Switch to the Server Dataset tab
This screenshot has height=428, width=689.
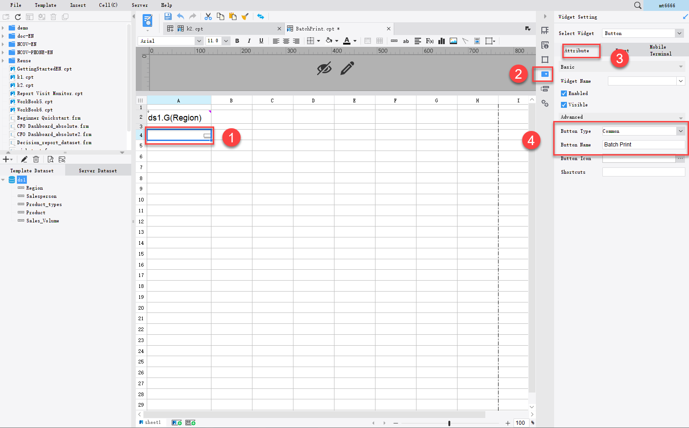[x=98, y=170]
